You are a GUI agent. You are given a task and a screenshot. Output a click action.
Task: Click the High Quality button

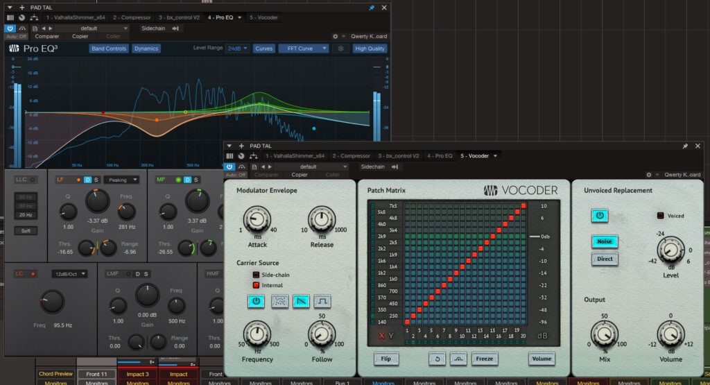(x=370, y=49)
